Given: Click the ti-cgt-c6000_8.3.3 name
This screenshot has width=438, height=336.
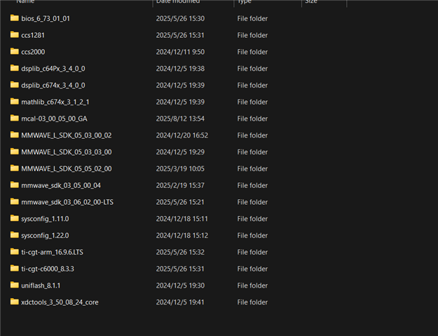Looking at the screenshot, I should [x=48, y=269].
